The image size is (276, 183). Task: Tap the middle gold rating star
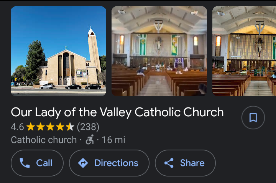[x=50, y=127]
